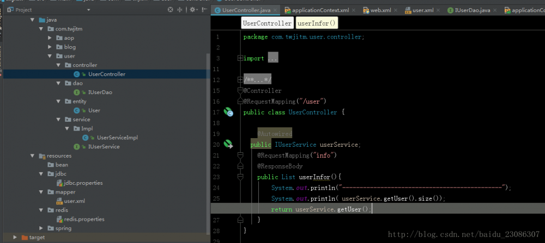Screen dimensions: 545x243
Task: Select UserServiceImpl class in project tree
Action: pyautogui.click(x=117, y=138)
